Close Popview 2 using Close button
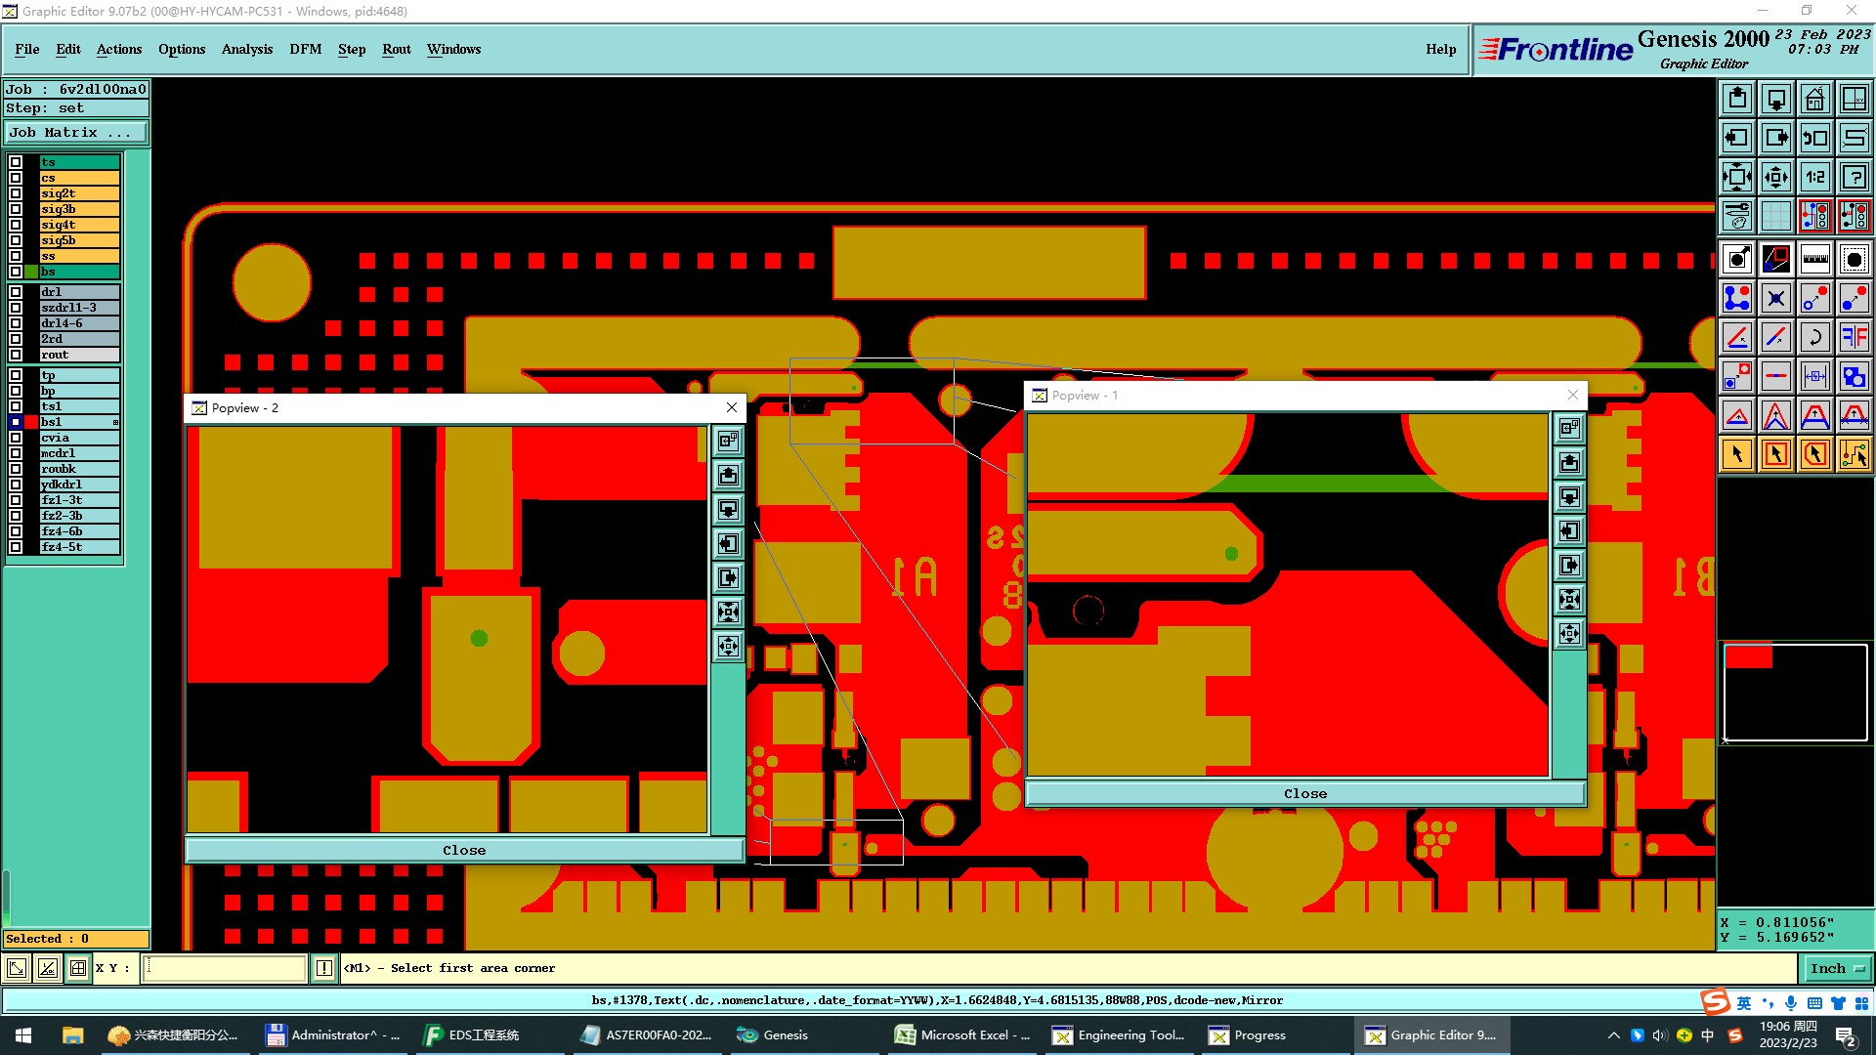Screen dimensions: 1876x1055 coord(464,850)
